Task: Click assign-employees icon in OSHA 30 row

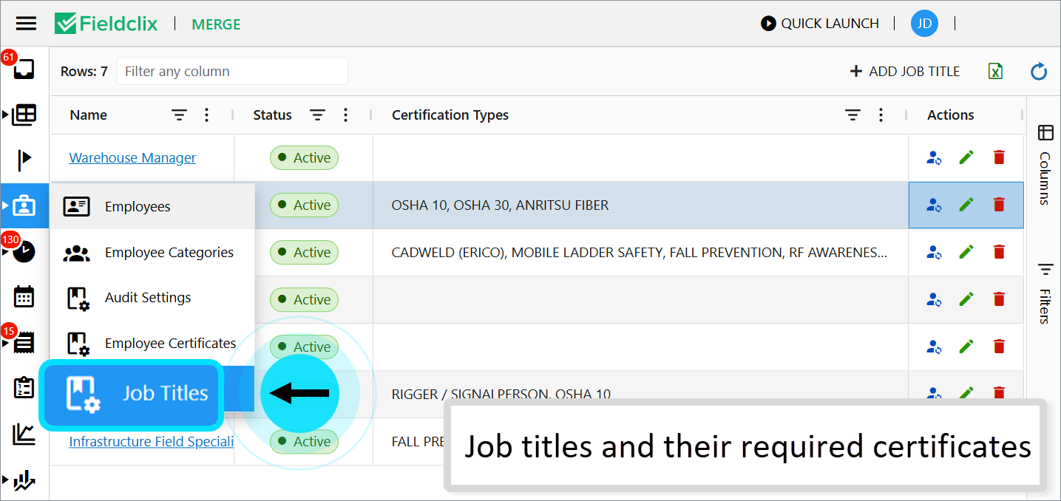Action: pos(934,205)
